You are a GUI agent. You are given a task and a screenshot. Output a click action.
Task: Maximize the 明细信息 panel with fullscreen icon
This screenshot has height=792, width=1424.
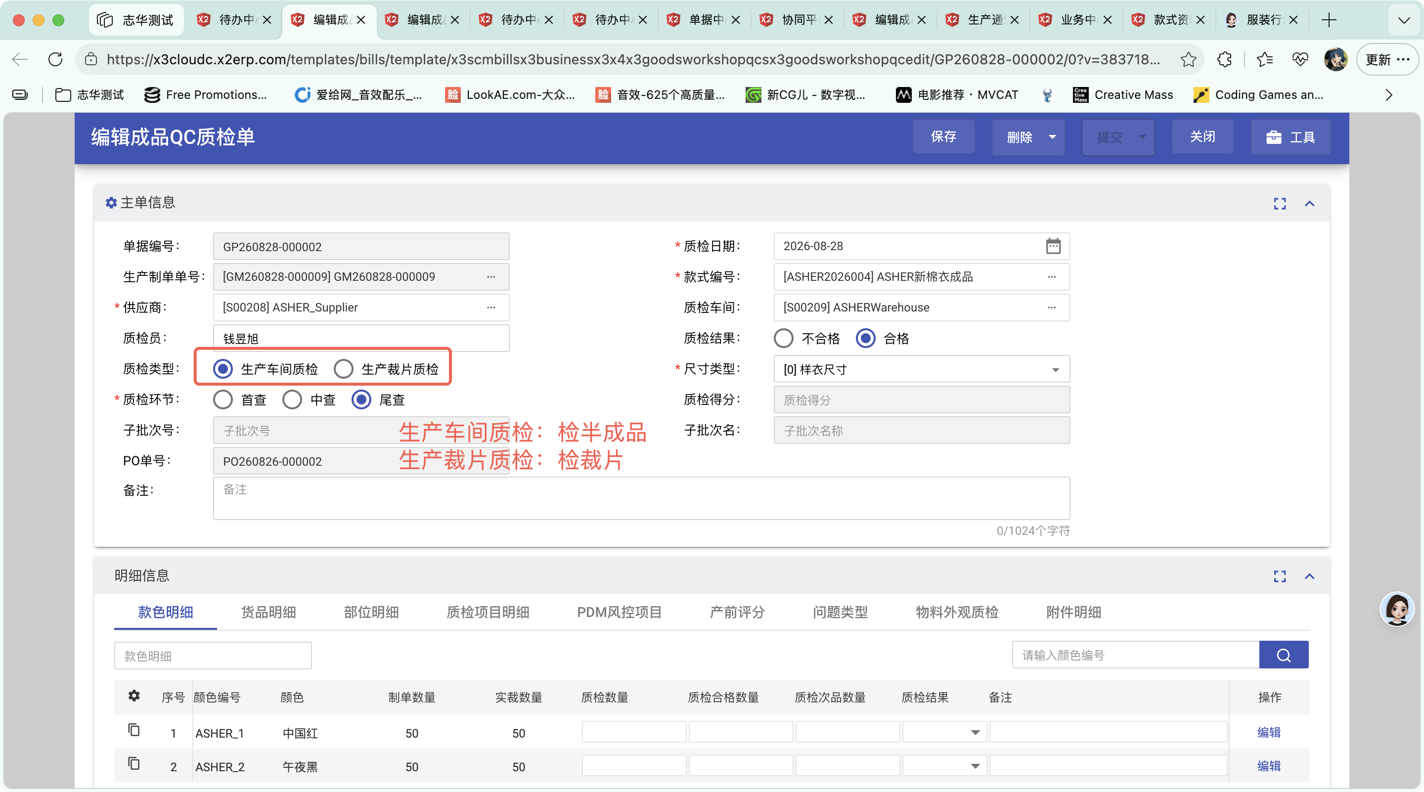coord(1280,576)
